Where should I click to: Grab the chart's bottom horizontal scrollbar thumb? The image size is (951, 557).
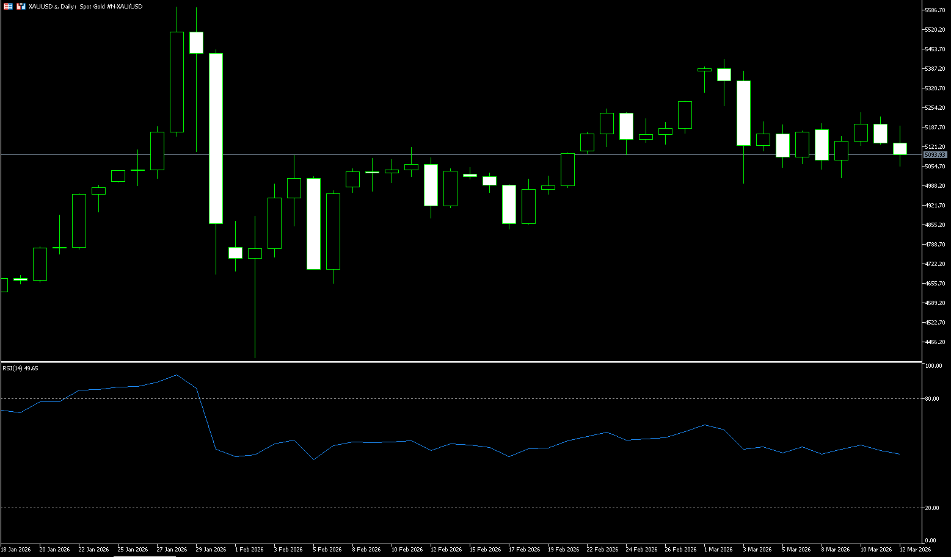point(144,556)
